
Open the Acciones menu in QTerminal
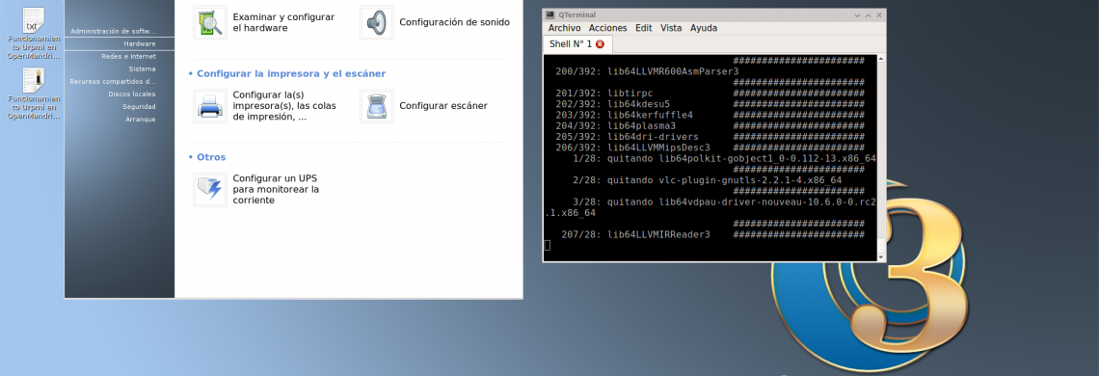point(607,28)
